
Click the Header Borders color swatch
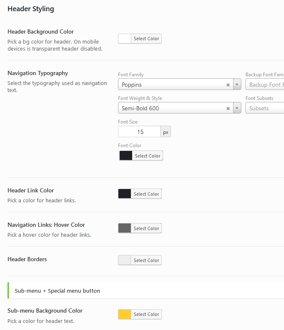coord(125,260)
